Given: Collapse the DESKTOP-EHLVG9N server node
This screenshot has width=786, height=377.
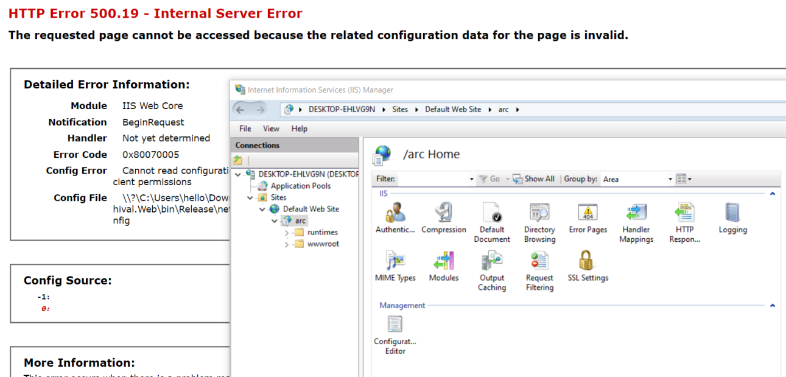Looking at the screenshot, I should 238,174.
